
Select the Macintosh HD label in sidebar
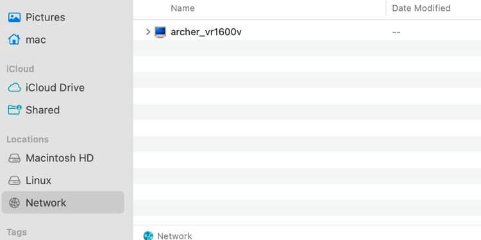pyautogui.click(x=60, y=158)
